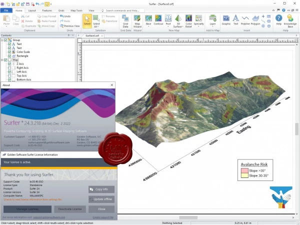Image resolution: width=300 pixels, height=225 pixels.
Task: Uncheck the Left Axis checkbox
Action: click(x=9, y=71)
